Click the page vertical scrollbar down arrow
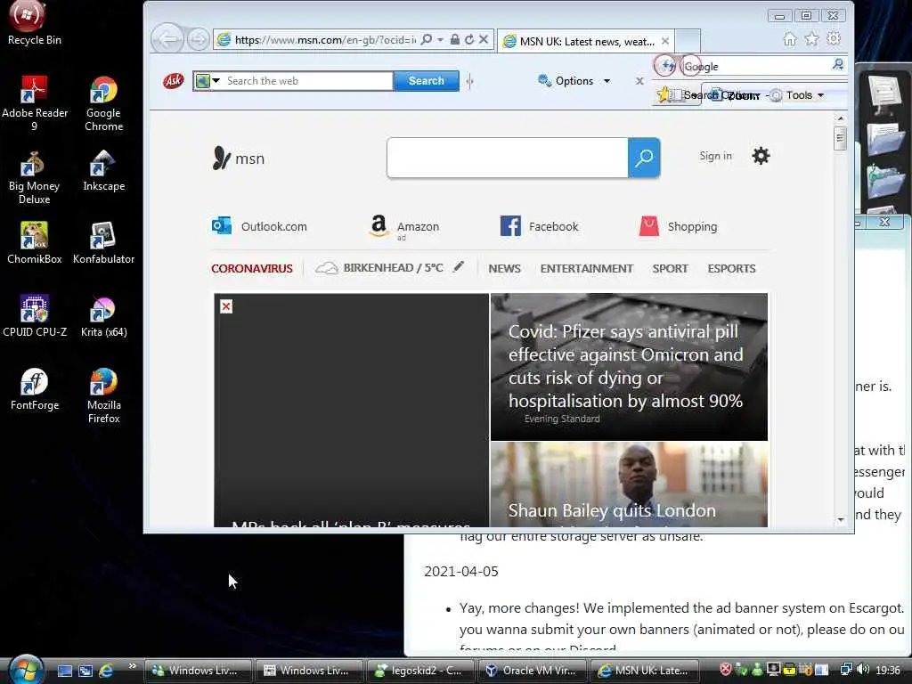Viewport: 912px width, 684px height. pos(841,520)
